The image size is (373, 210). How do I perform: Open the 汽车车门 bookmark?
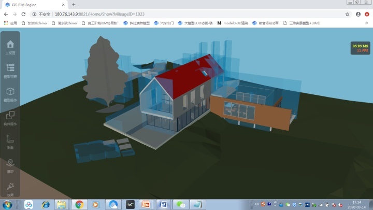point(164,23)
